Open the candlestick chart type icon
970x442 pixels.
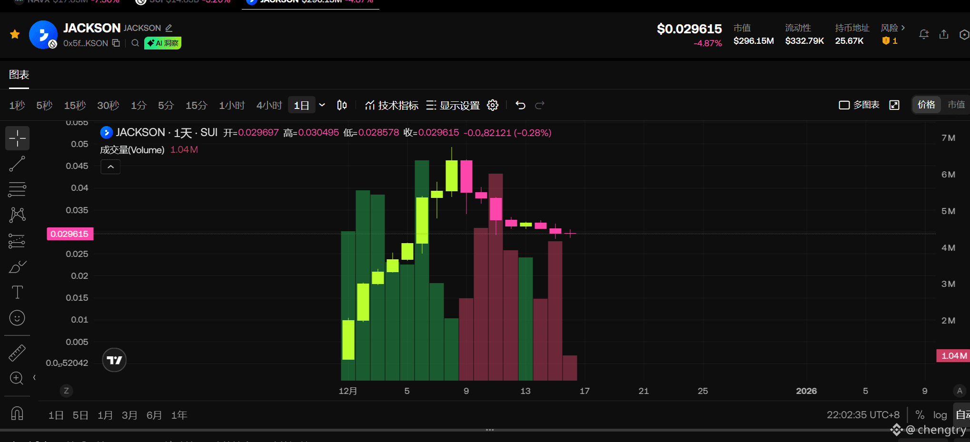click(x=342, y=105)
